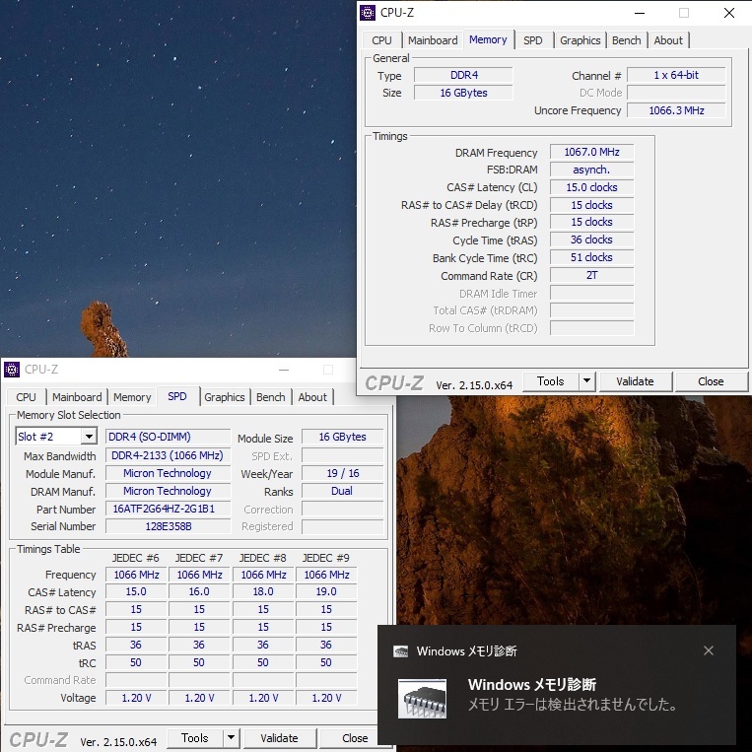The image size is (752, 752).
Task: Click the CPU-Z icon in the SPD window title bar
Action: coord(13,370)
